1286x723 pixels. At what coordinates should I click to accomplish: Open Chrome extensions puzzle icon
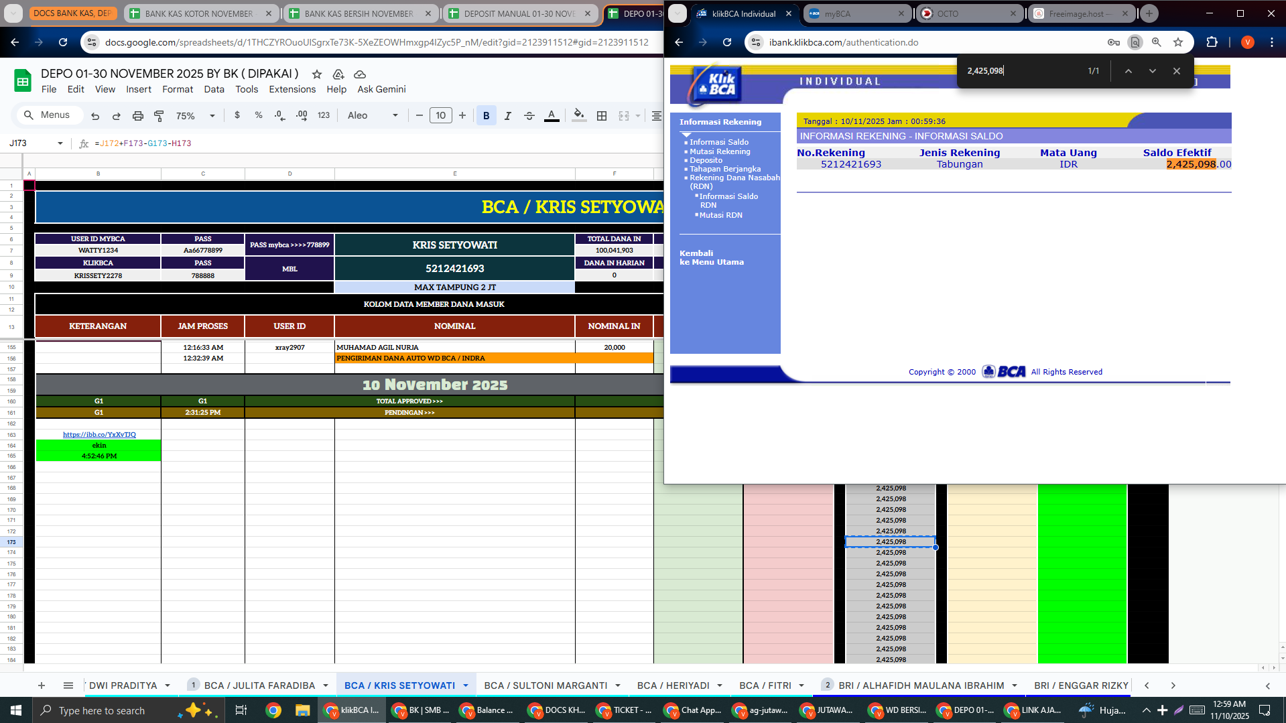tap(1212, 42)
